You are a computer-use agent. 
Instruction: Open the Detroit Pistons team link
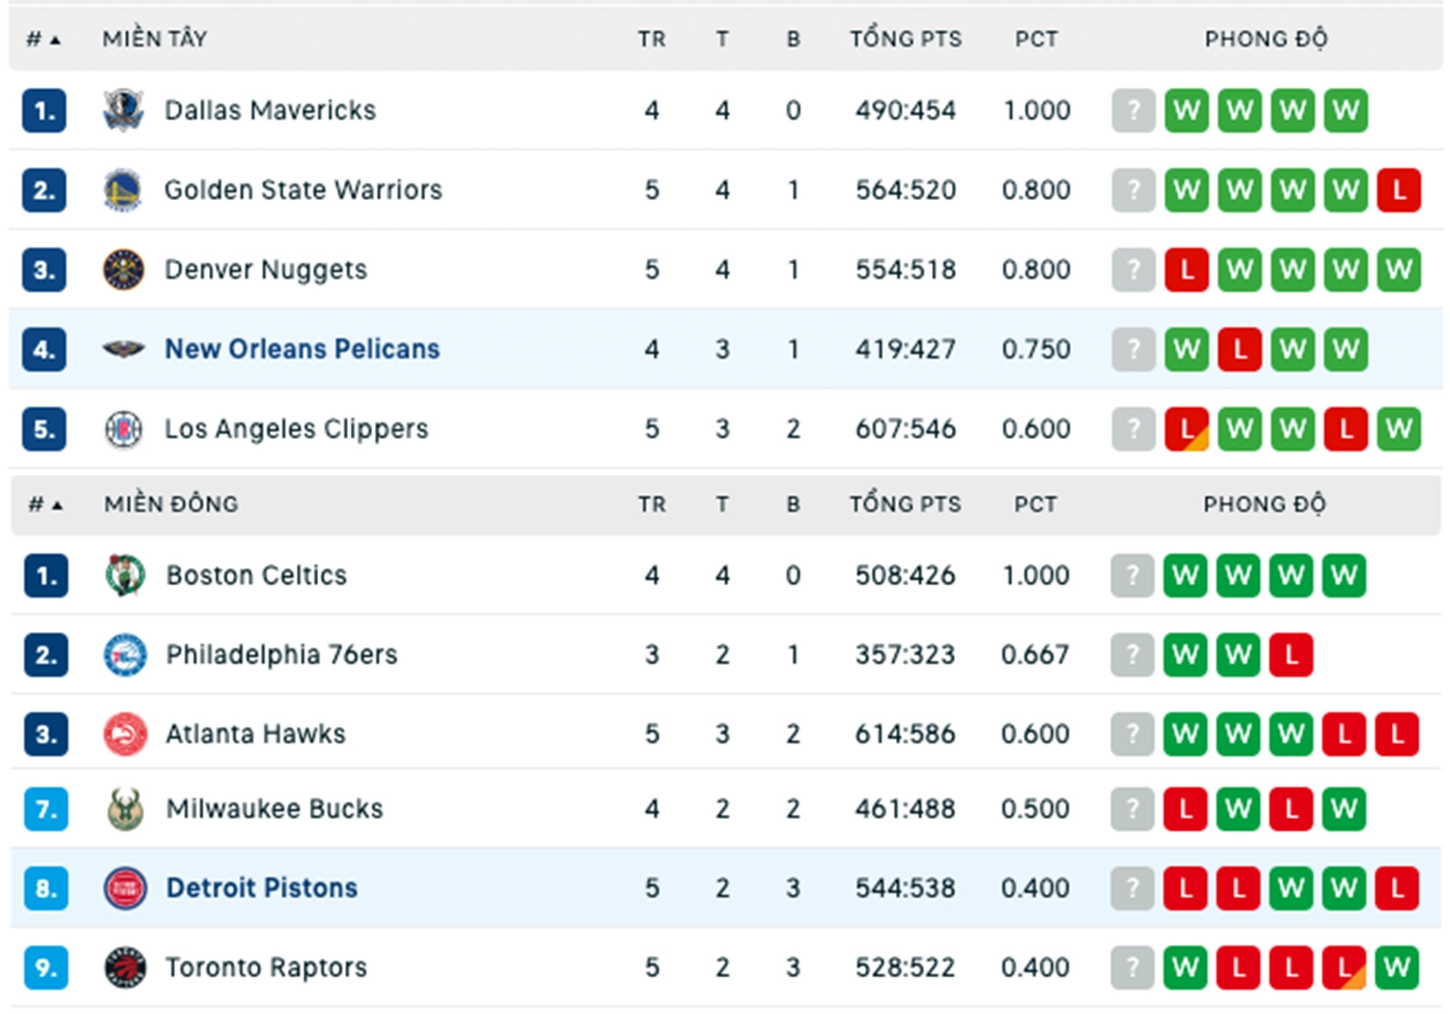point(262,888)
